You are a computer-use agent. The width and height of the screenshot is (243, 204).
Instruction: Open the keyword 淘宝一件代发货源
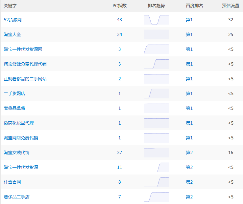[21, 167]
